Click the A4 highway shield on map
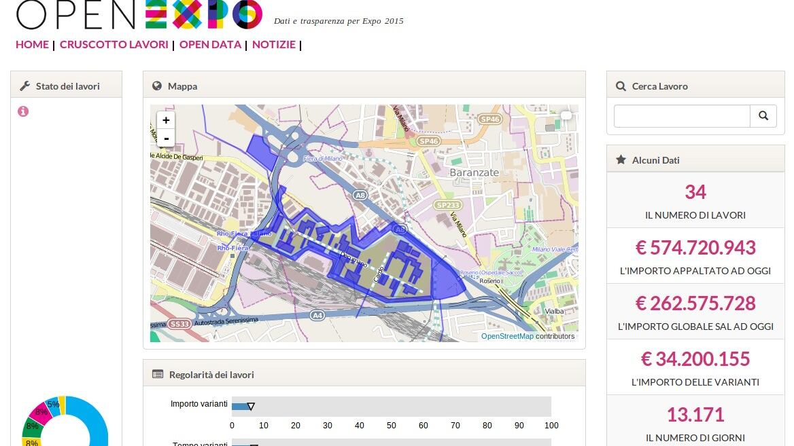 coord(317,316)
